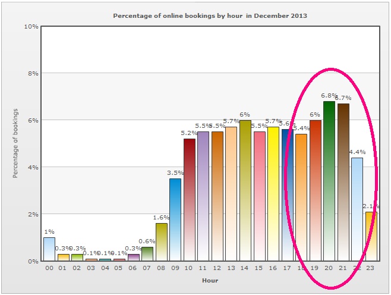The width and height of the screenshot is (391, 295).
Task: Click the olive bar for hour 14
Action: coord(245,190)
